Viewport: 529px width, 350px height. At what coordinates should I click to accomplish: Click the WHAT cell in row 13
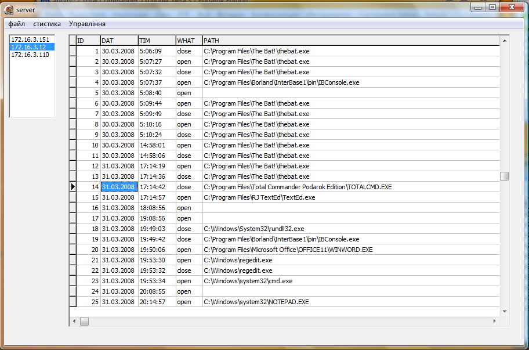pyautogui.click(x=189, y=176)
